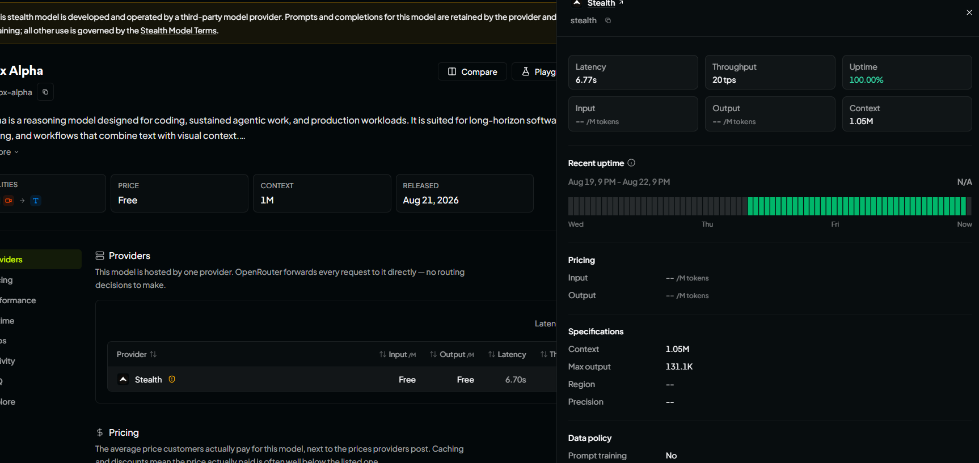Click the Pricing heading in main page
979x463 pixels.
tap(124, 432)
